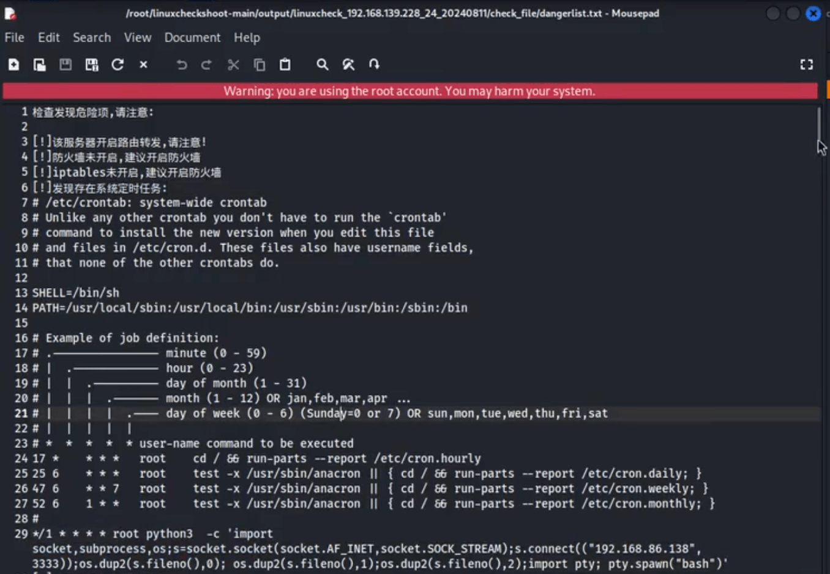830x574 pixels.
Task: Click the 'minute (0 - 59)' comment text
Action: [x=216, y=353]
